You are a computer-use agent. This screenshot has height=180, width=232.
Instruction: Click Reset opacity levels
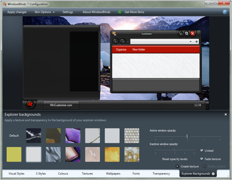(x=175, y=159)
